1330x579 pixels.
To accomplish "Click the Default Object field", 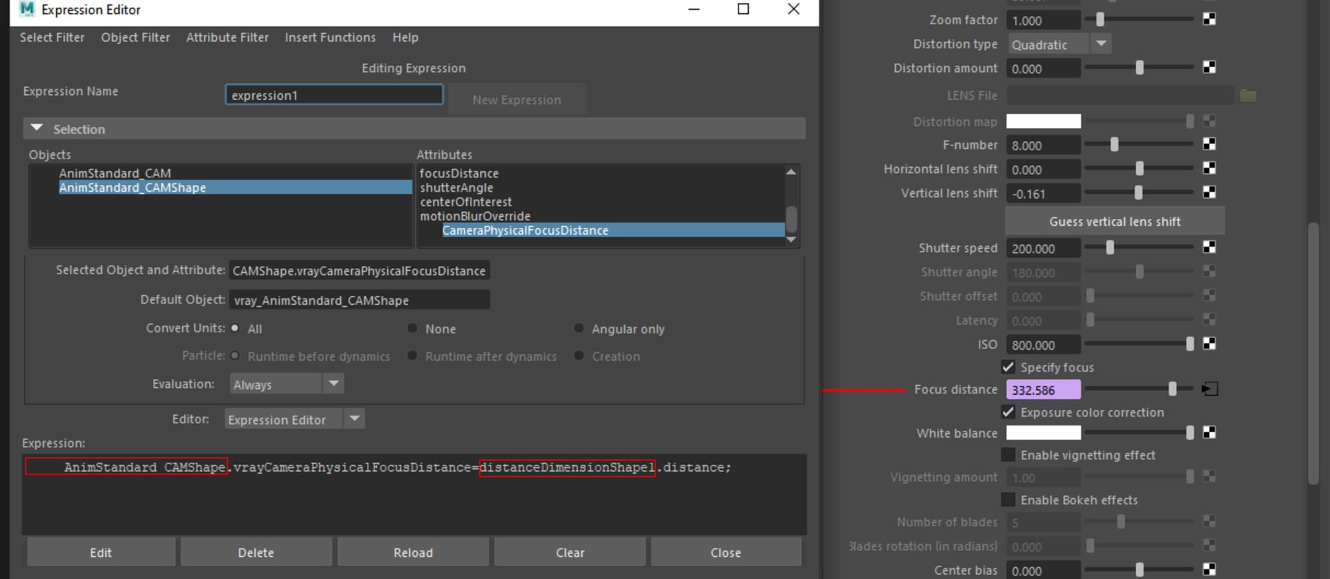I will click(x=360, y=300).
